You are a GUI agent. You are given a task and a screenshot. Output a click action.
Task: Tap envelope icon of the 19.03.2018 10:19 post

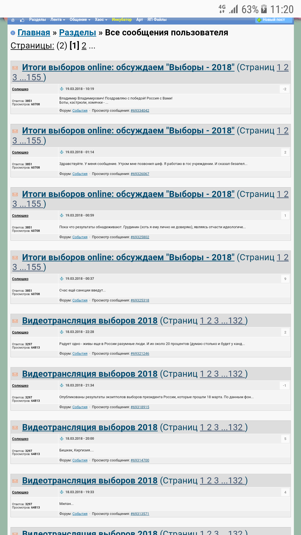pyautogui.click(x=15, y=68)
